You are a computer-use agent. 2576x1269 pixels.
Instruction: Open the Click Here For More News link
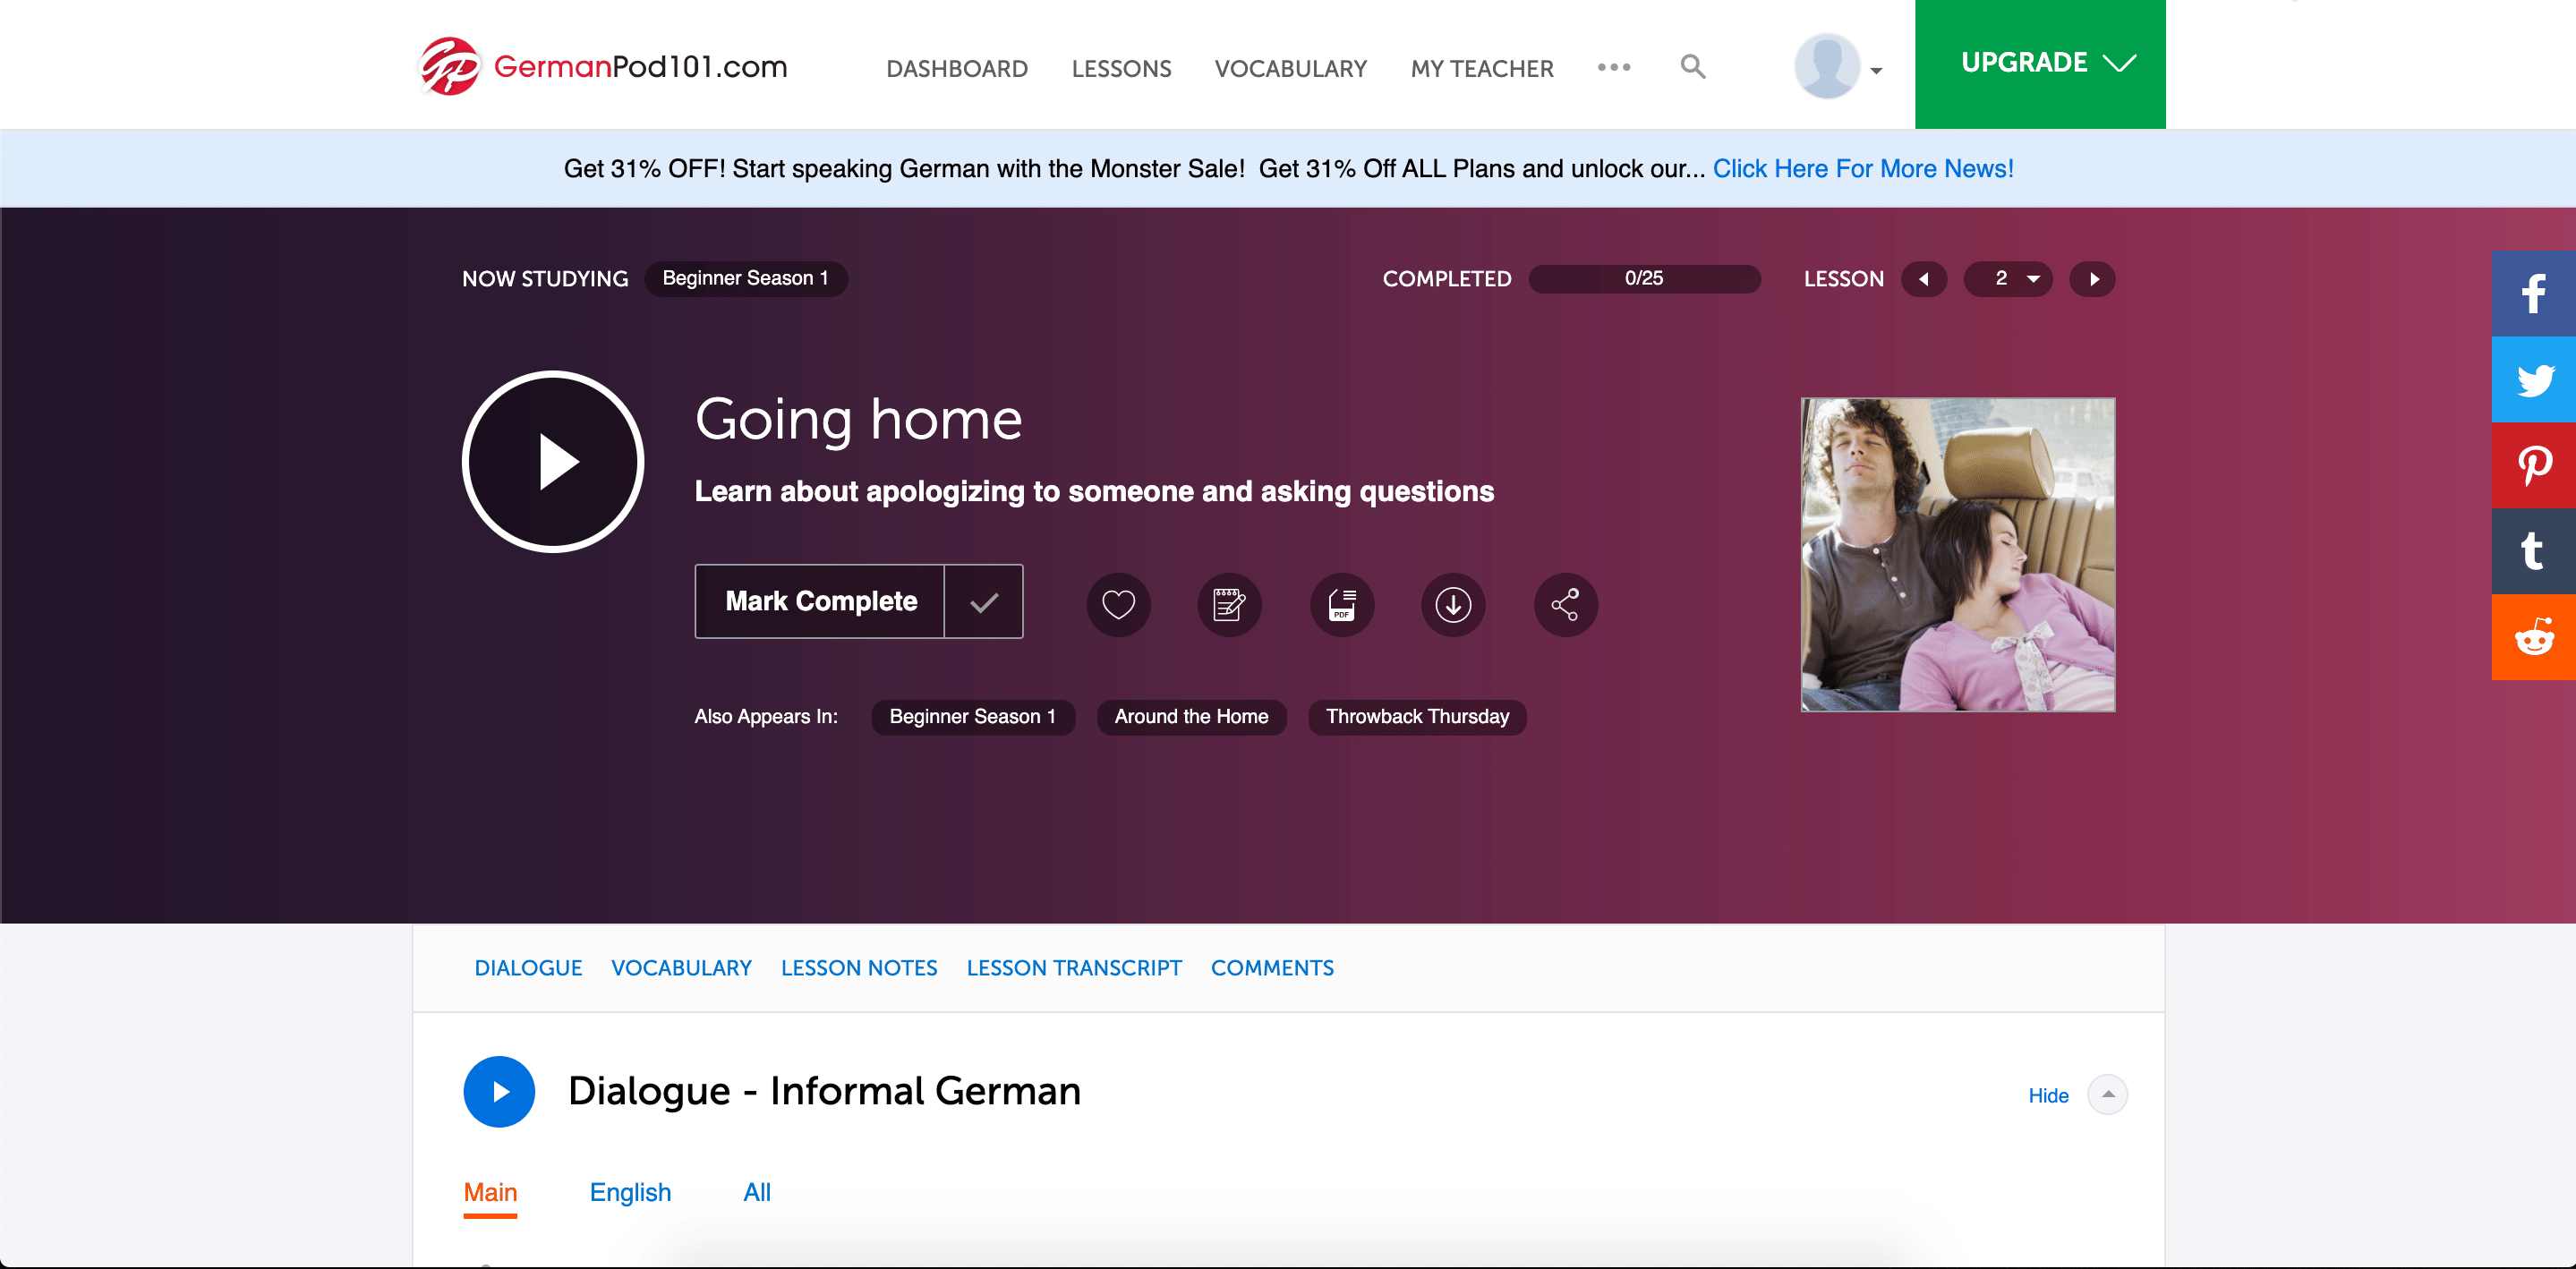pos(1862,168)
